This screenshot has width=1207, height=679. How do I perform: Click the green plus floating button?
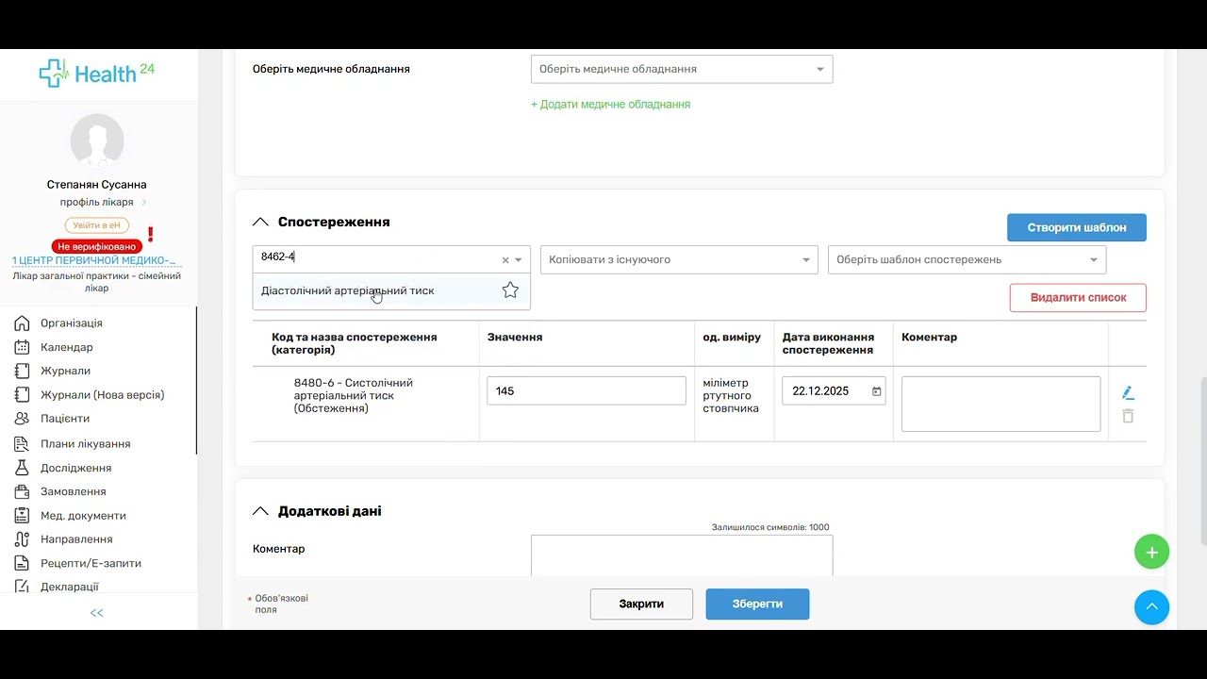[x=1151, y=552]
